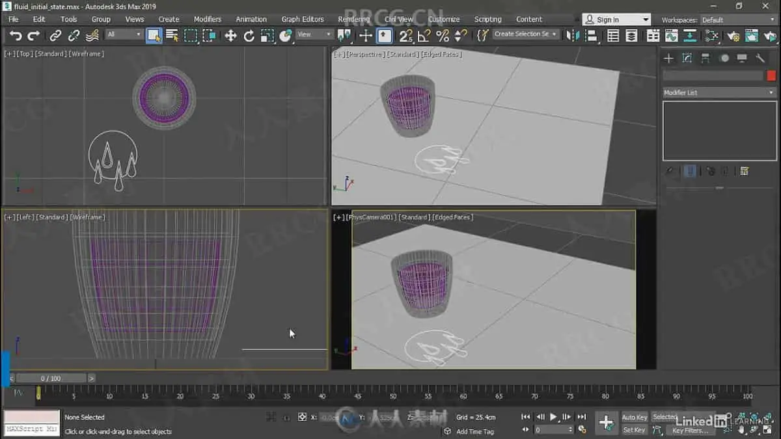Click the Mirror tool icon
The image size is (781, 439).
[573, 36]
